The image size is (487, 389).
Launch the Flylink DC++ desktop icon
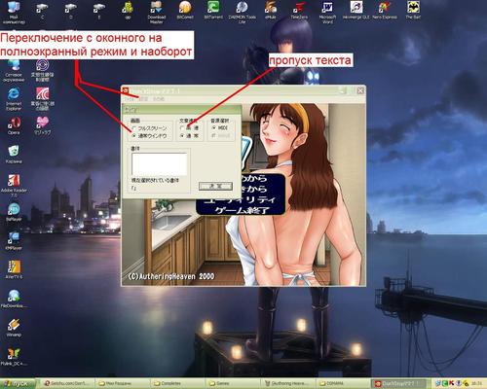tap(14, 356)
